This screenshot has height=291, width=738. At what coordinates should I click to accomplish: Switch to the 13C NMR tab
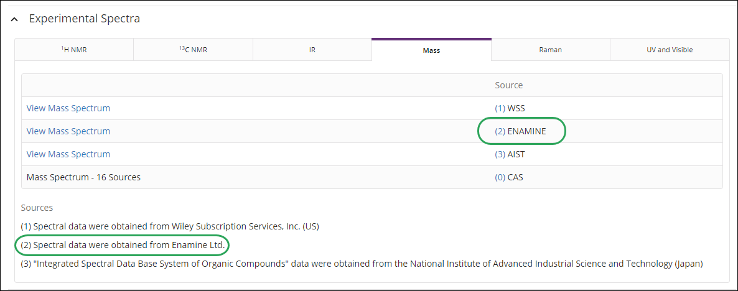click(x=193, y=50)
